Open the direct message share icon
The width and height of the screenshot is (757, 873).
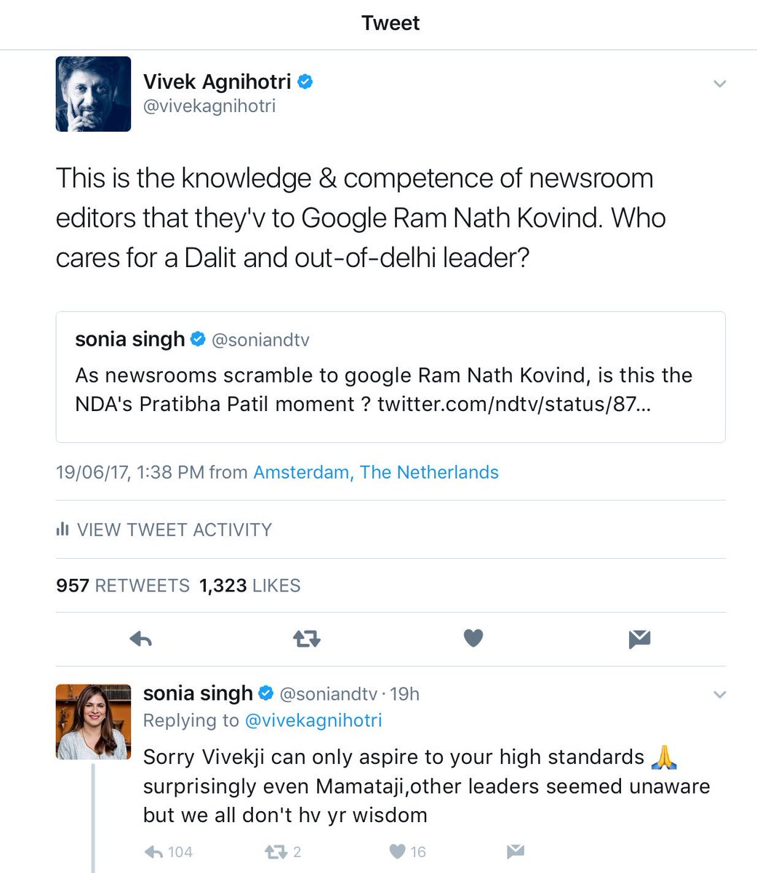639,639
